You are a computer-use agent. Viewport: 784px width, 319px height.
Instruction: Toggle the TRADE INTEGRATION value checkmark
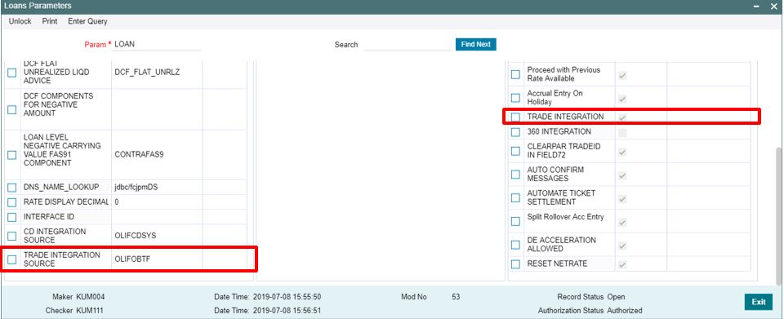(x=622, y=117)
